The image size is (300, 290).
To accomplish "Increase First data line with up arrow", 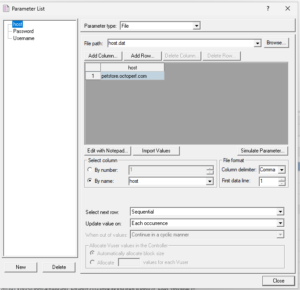I will [282, 179].
